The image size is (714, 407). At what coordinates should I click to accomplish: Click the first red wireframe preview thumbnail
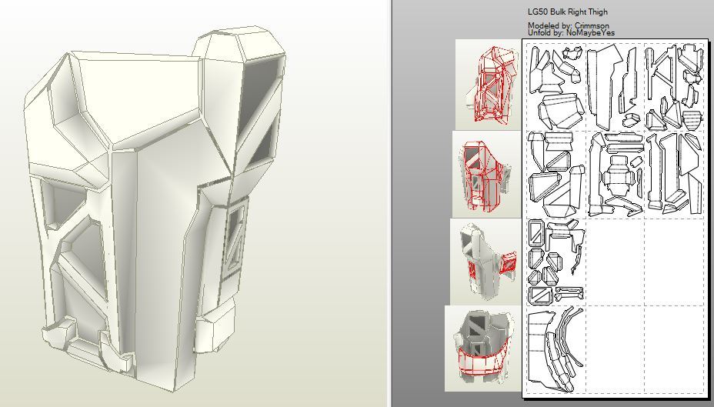(x=489, y=84)
